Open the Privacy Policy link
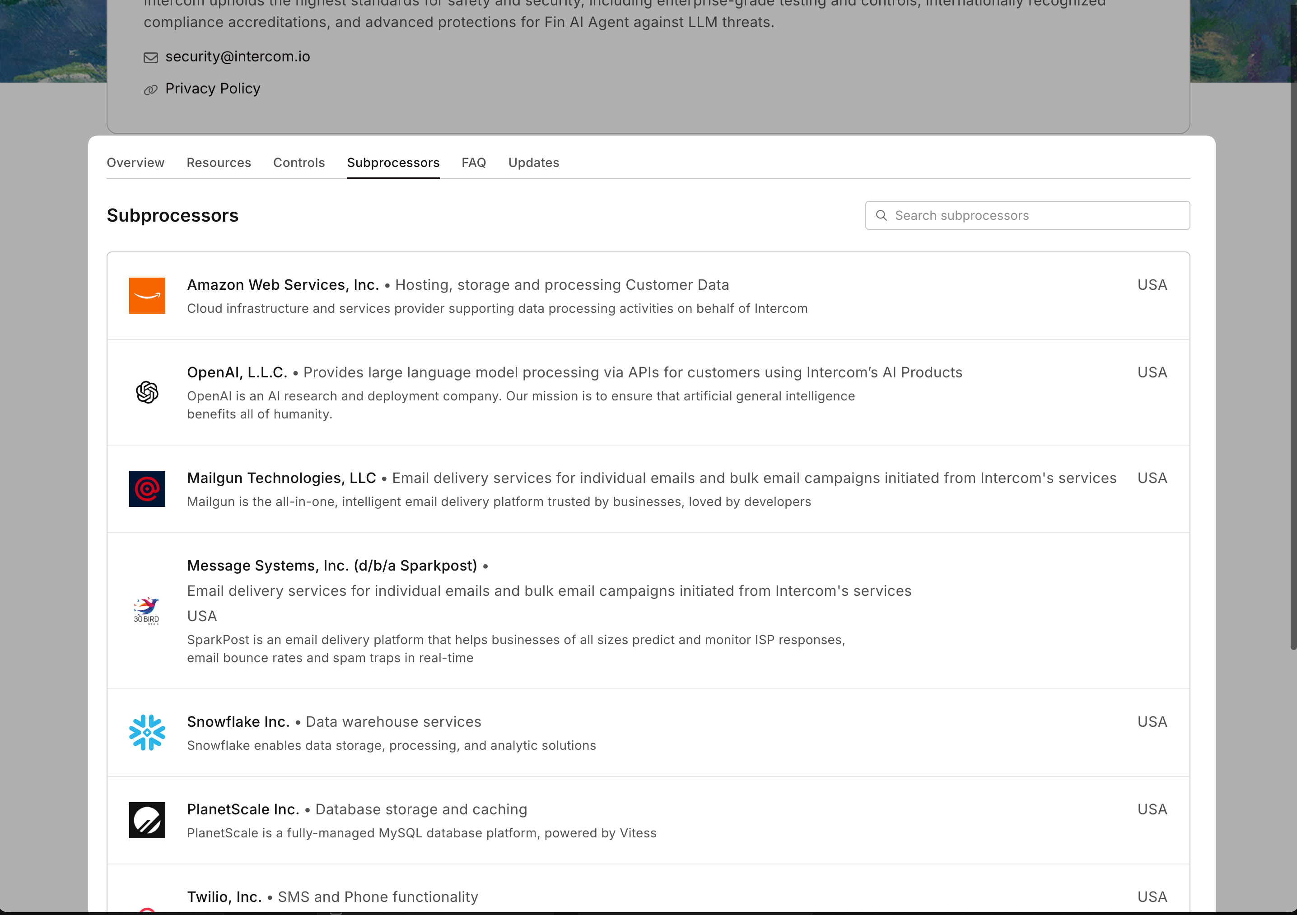The width and height of the screenshot is (1297, 915). coord(213,88)
